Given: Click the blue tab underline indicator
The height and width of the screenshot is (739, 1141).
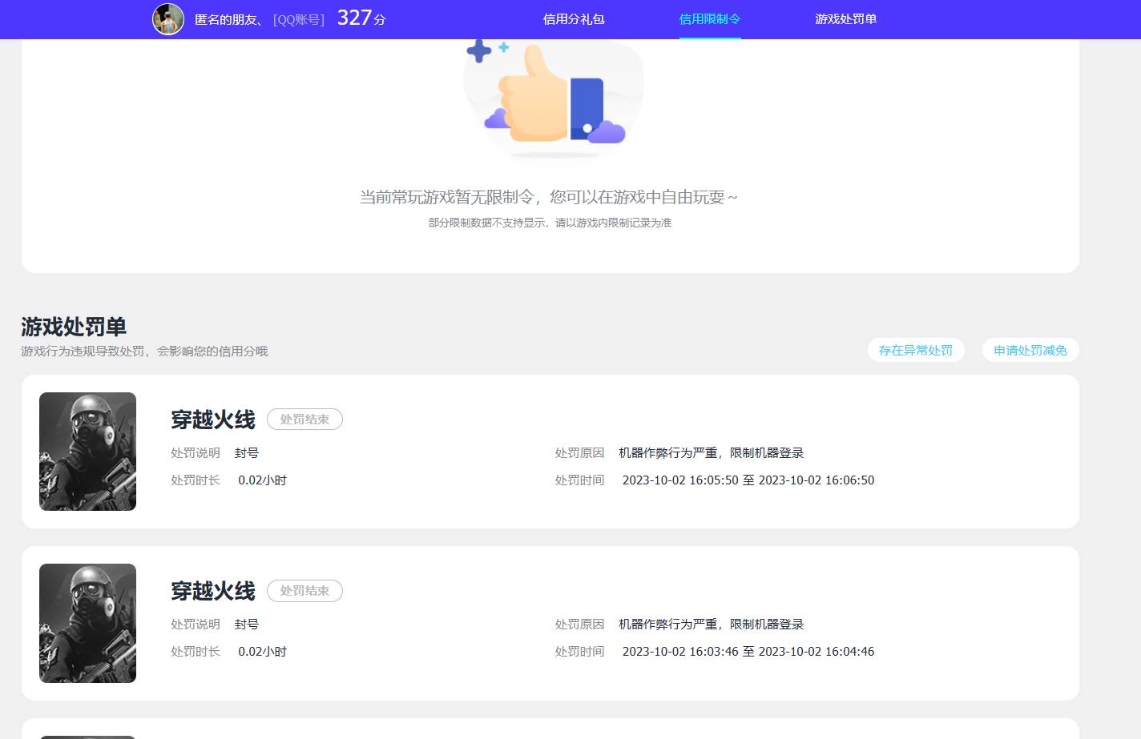Looking at the screenshot, I should point(709,36).
